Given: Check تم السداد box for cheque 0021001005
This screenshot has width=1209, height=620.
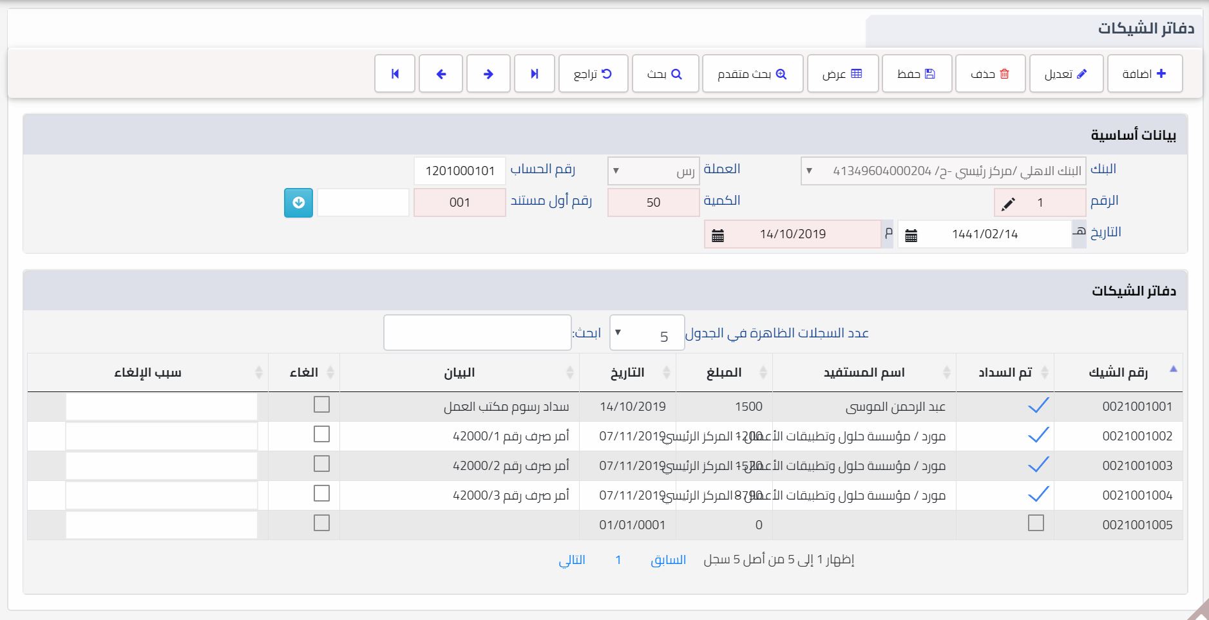Looking at the screenshot, I should click(x=1036, y=523).
